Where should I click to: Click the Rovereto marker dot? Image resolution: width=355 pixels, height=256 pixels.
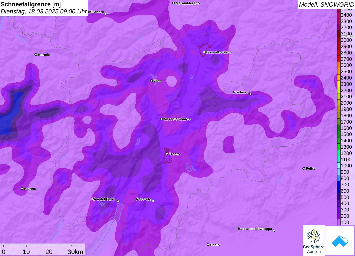tap(153, 201)
